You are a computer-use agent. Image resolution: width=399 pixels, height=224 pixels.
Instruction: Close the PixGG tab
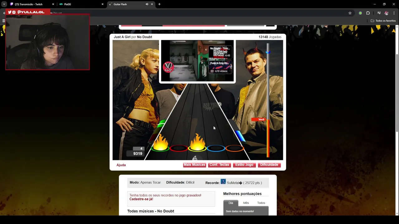(x=102, y=4)
